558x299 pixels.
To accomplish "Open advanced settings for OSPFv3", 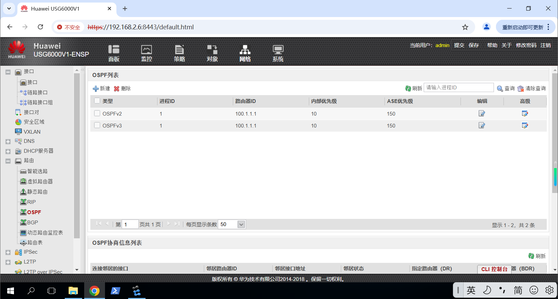I will coord(525,125).
